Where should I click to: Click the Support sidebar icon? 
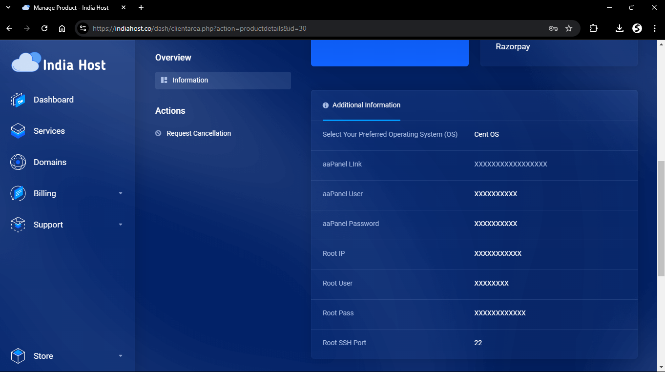tap(18, 225)
